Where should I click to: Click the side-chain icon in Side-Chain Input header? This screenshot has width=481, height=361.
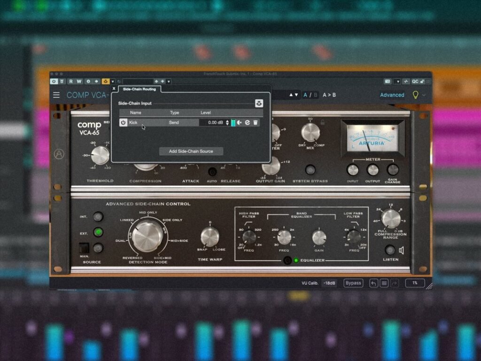pyautogui.click(x=259, y=103)
